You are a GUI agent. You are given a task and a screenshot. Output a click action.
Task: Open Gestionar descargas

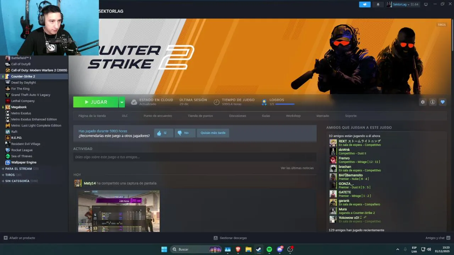coord(230,238)
